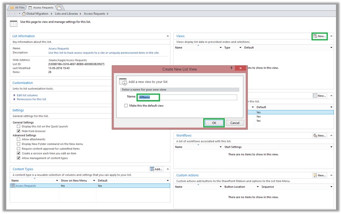The width and height of the screenshot is (342, 214).
Task: Click the view Name text field
Action: pos(188,97)
